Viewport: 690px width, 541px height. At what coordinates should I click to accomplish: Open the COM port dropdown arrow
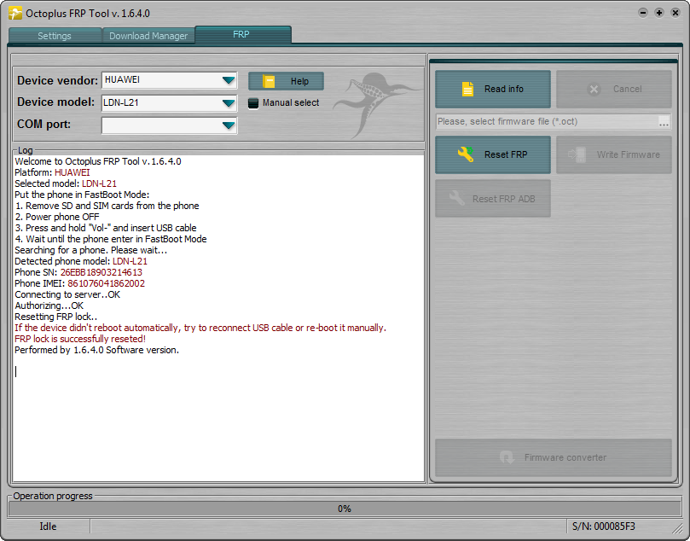(x=229, y=125)
